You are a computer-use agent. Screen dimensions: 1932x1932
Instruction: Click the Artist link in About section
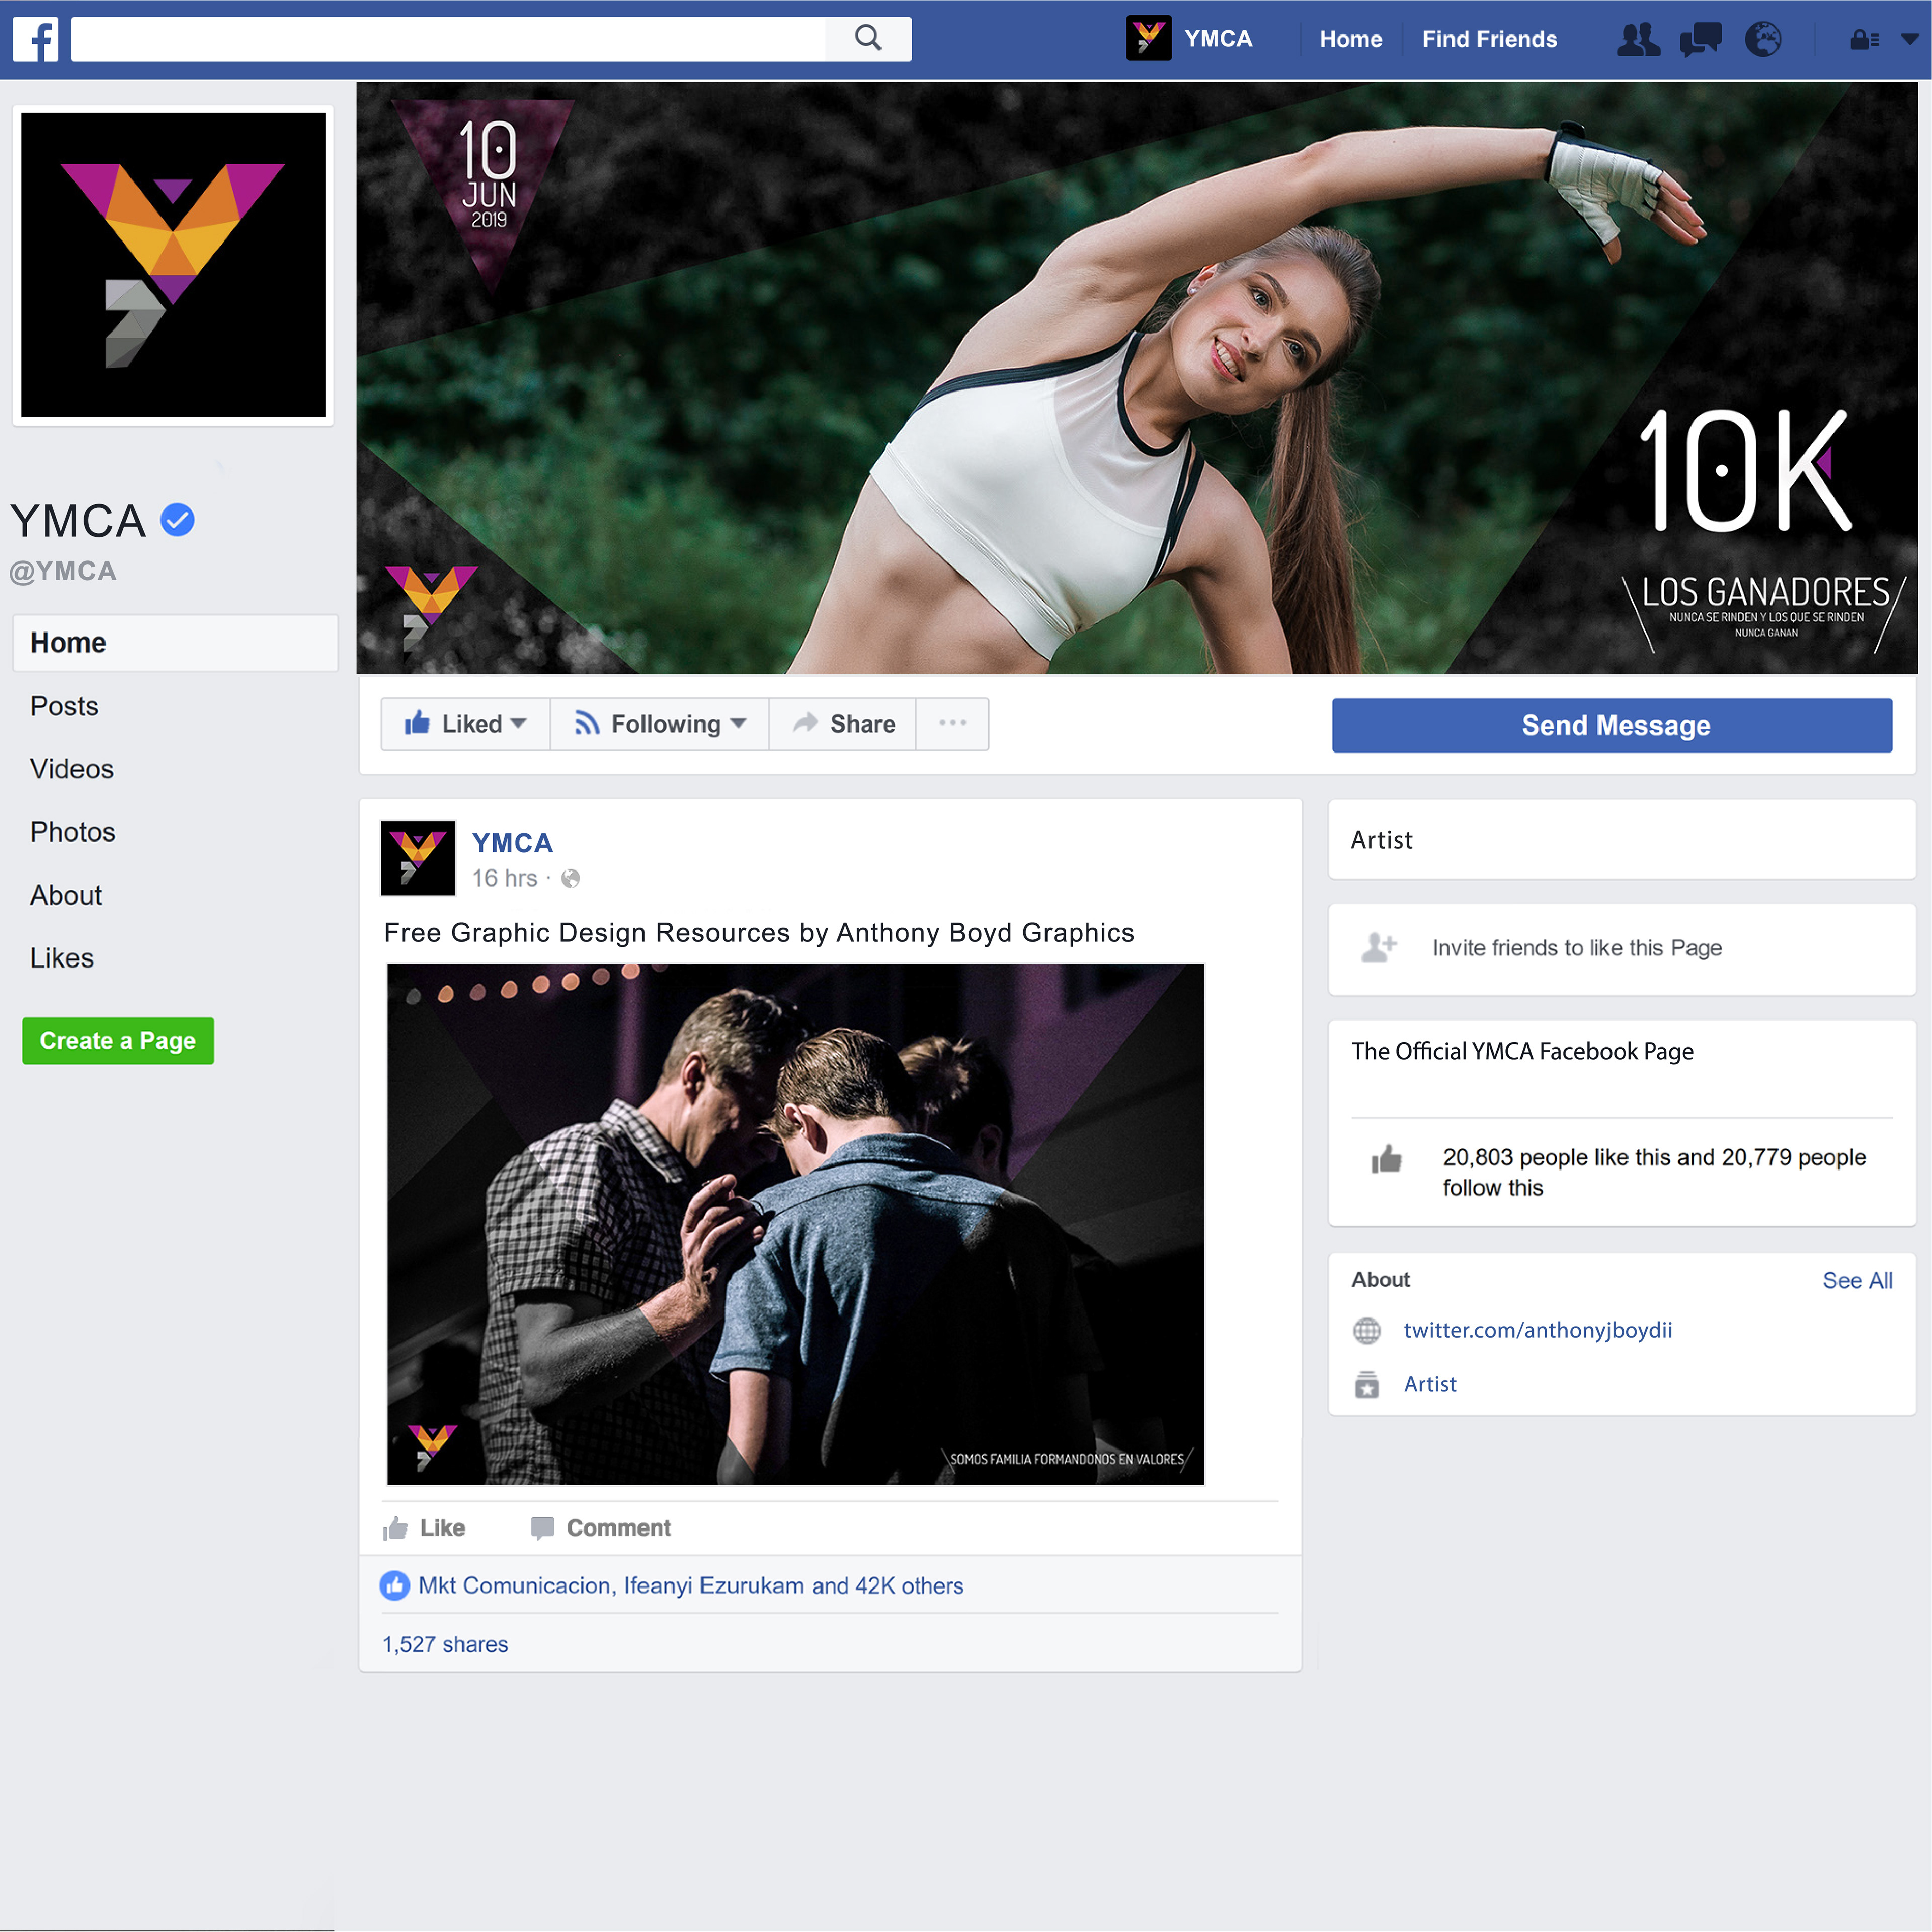(x=1430, y=1384)
